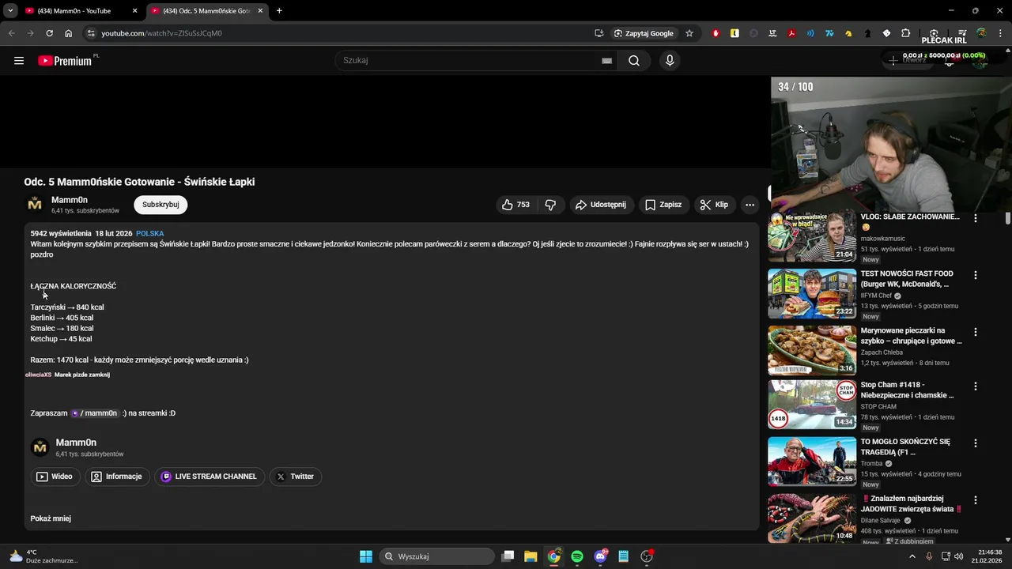The image size is (1012, 569).
Task: Click the Windows taskbar Wyszukaj search box
Action: [436, 556]
